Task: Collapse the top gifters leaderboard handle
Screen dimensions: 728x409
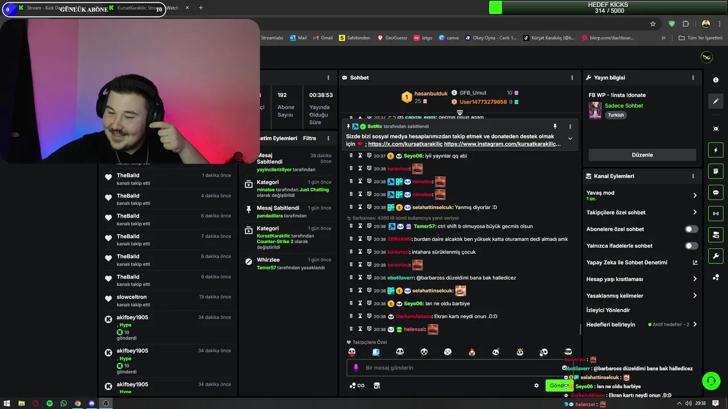Action: [460, 112]
